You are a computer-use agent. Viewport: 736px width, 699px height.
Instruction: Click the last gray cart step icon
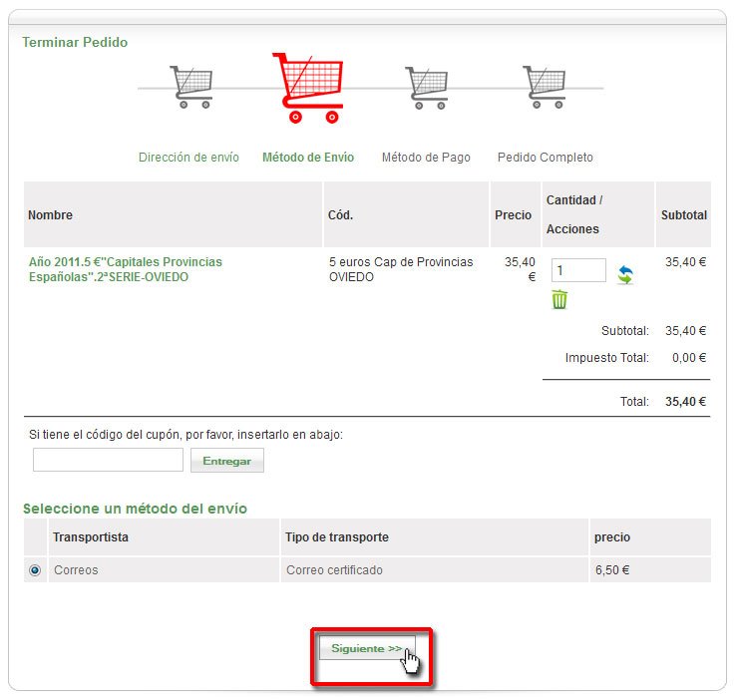coord(544,87)
